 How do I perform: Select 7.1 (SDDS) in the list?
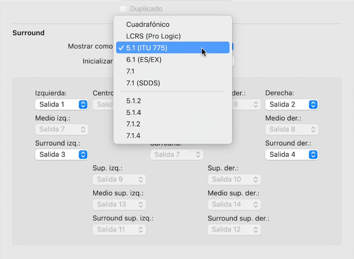click(143, 83)
